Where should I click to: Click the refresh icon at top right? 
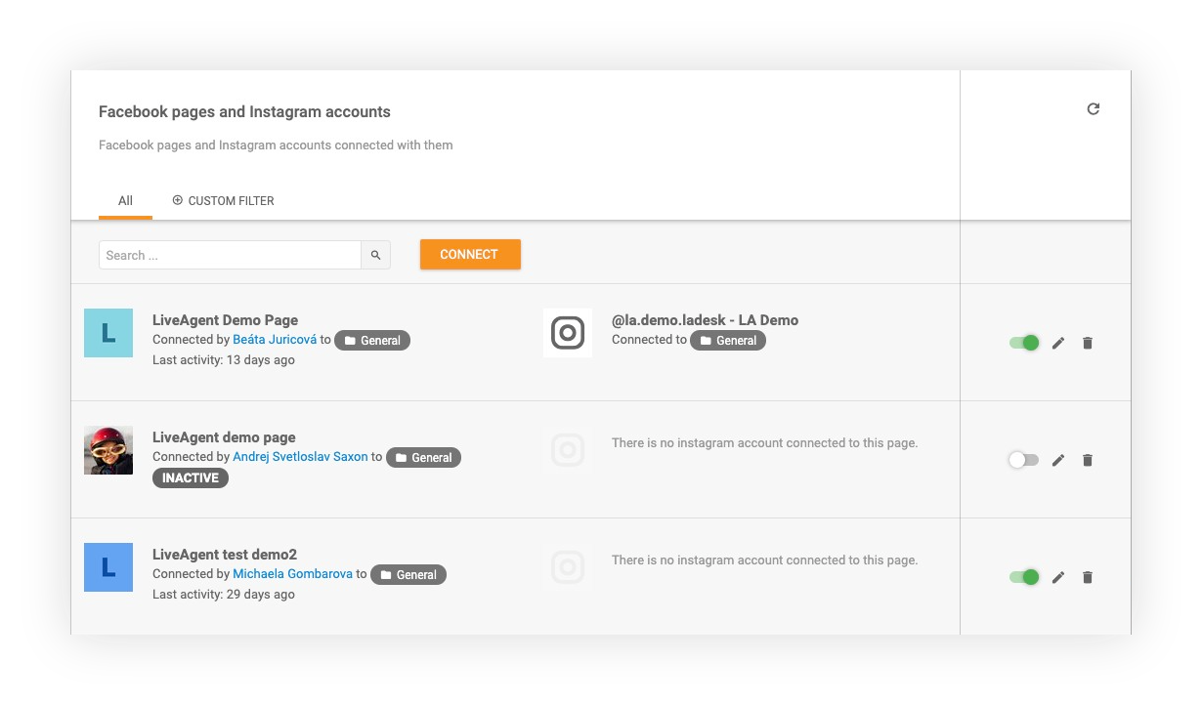1094,109
